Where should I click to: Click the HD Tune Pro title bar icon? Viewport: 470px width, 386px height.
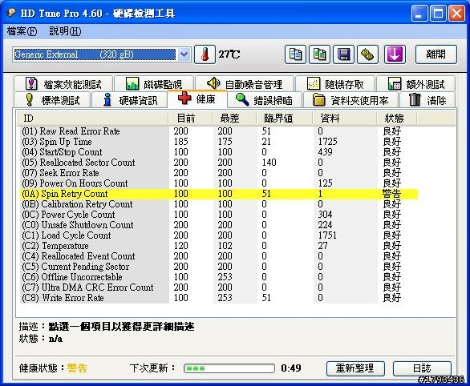(x=10, y=13)
